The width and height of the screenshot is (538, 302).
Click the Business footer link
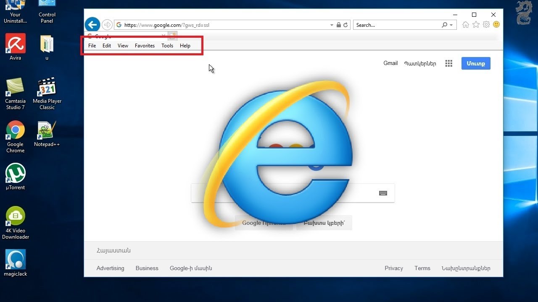click(147, 268)
